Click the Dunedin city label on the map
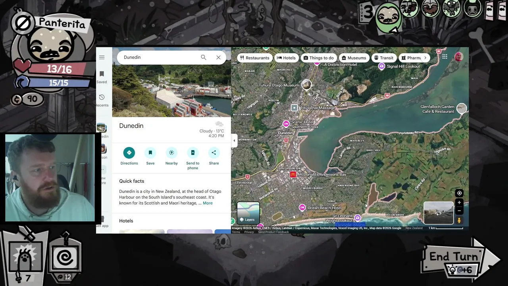This screenshot has height=286, width=508. [285, 133]
